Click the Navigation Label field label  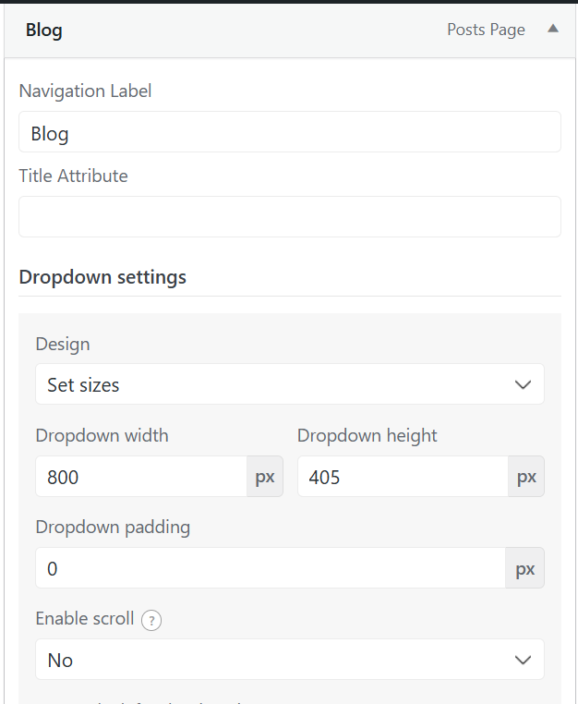[x=85, y=91]
